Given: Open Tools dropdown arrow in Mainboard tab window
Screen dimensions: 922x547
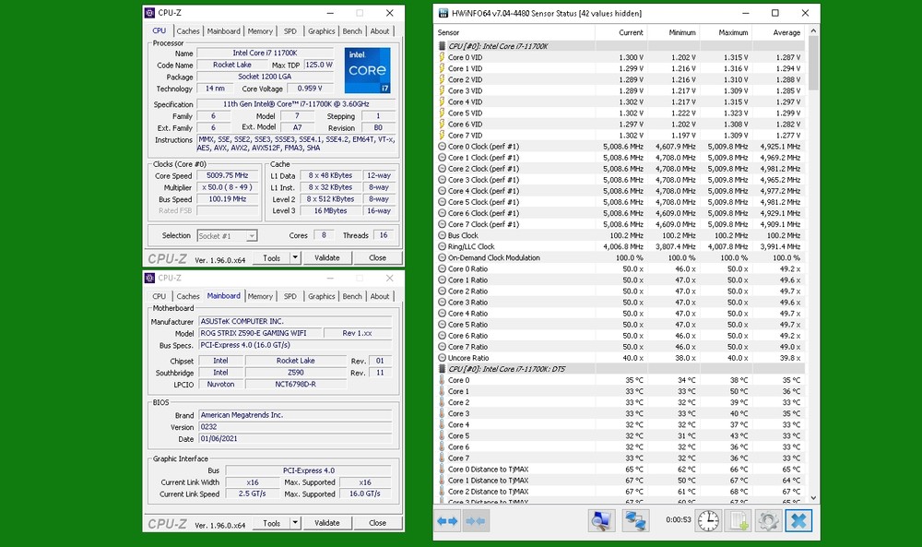Looking at the screenshot, I should coord(296,523).
